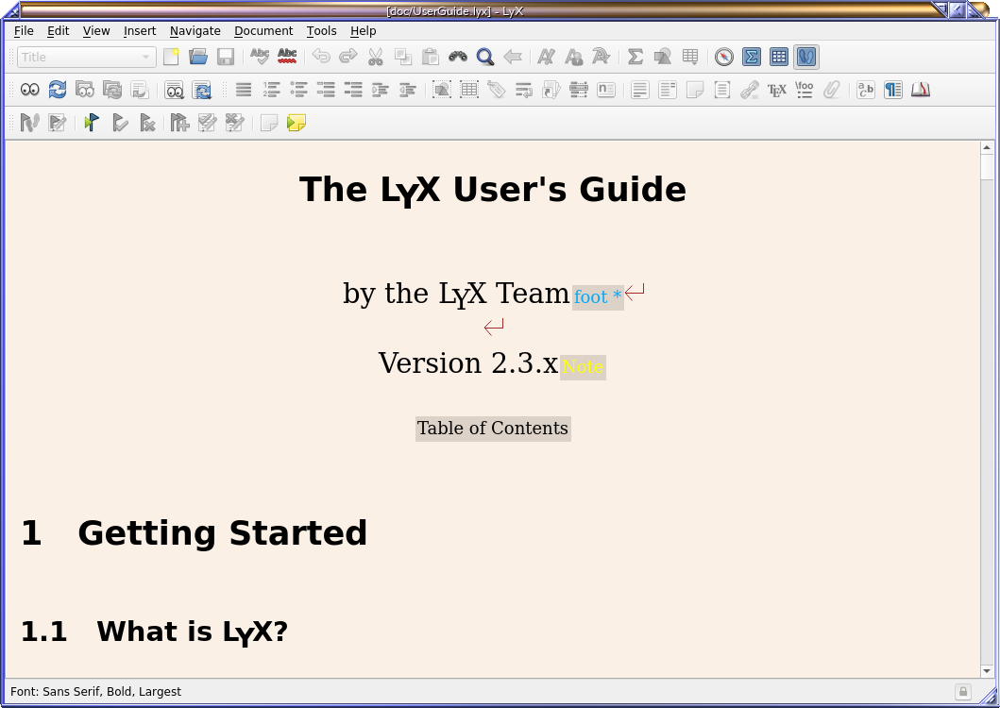Reject change with the flag X icon

146,123
